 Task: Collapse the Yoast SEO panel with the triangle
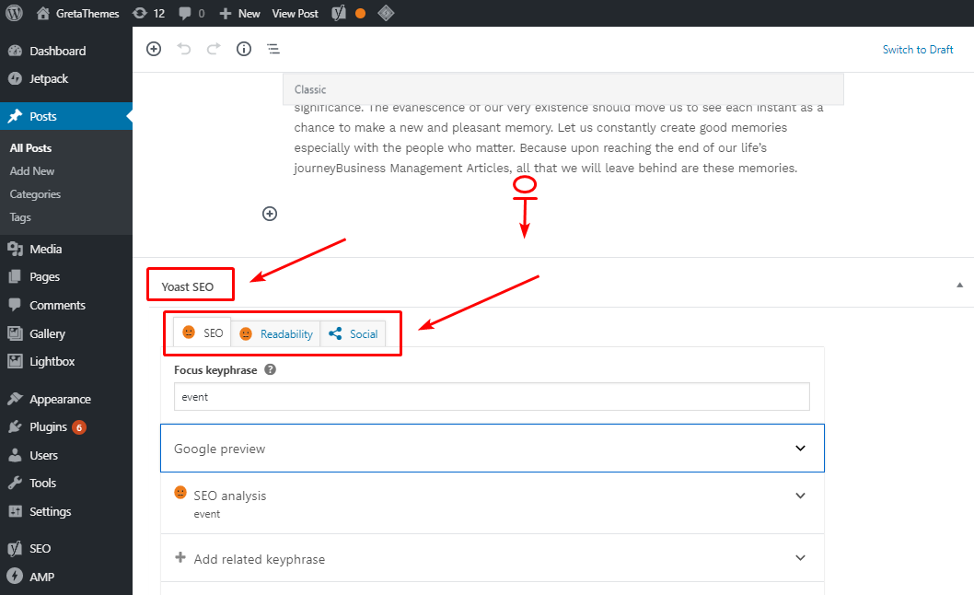click(959, 286)
